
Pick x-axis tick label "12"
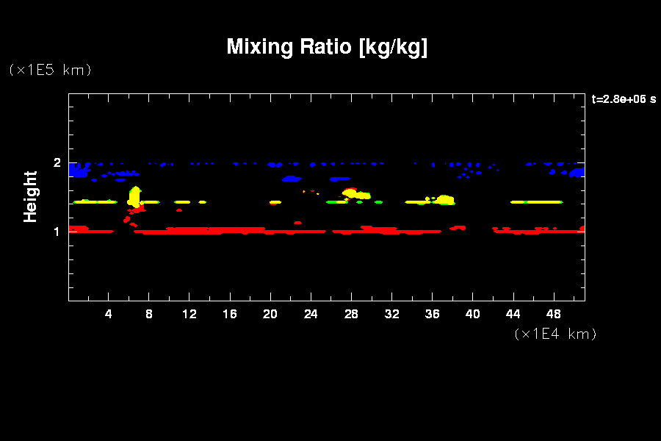(189, 314)
